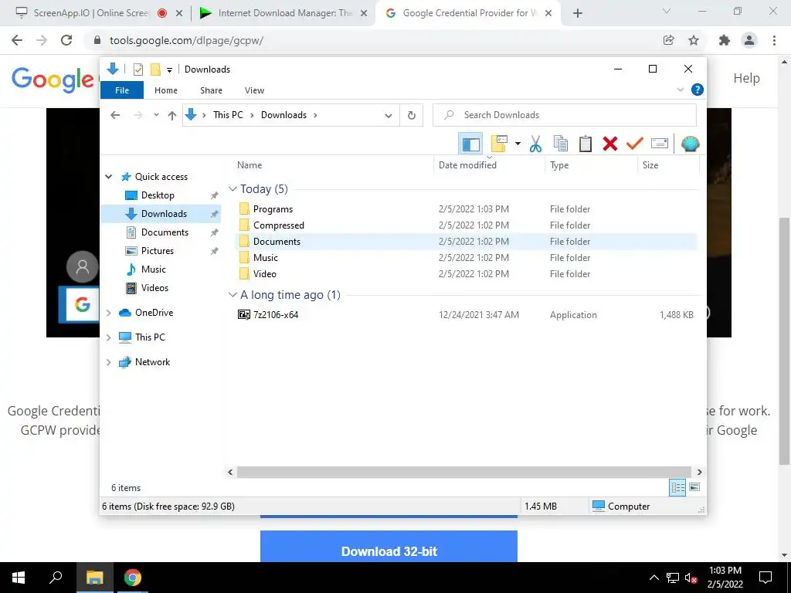Refresh the Downloads folder view
The image size is (791, 593).
tap(412, 116)
